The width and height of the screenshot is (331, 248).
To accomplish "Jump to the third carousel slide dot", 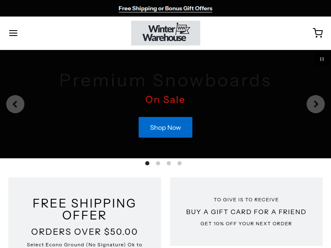I will [x=169, y=163].
